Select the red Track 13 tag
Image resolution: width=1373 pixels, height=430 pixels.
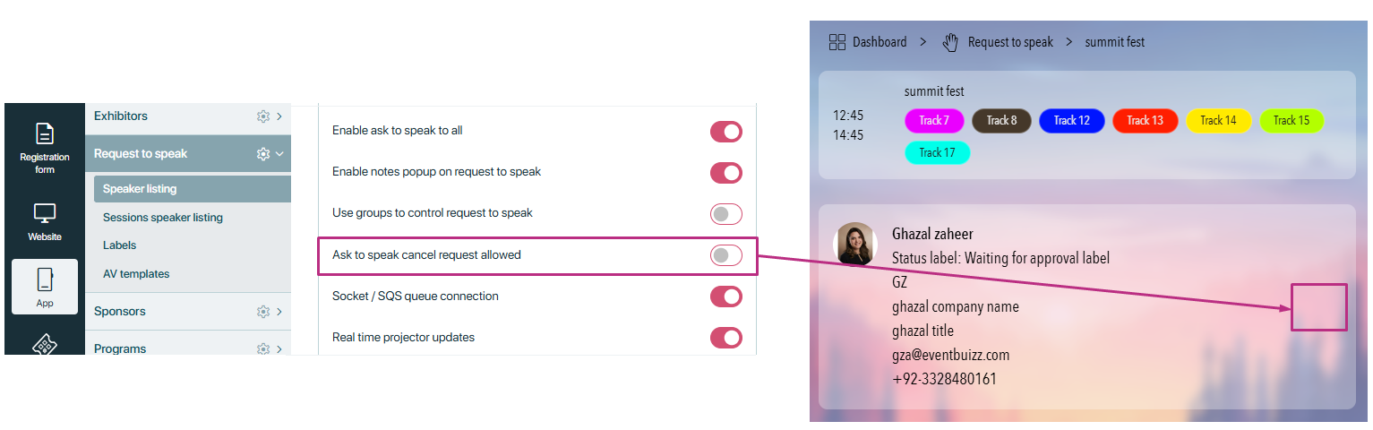1145,120
